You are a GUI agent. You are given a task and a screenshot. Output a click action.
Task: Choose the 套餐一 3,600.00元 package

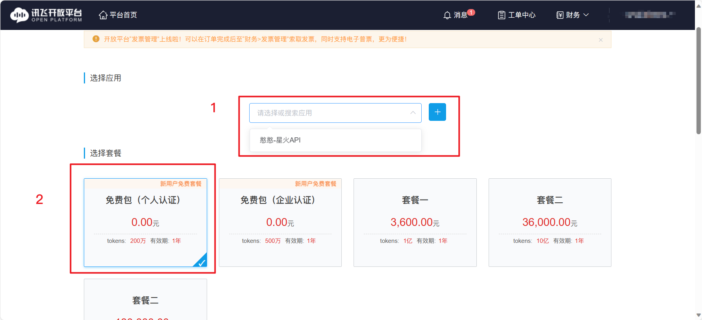coord(415,222)
